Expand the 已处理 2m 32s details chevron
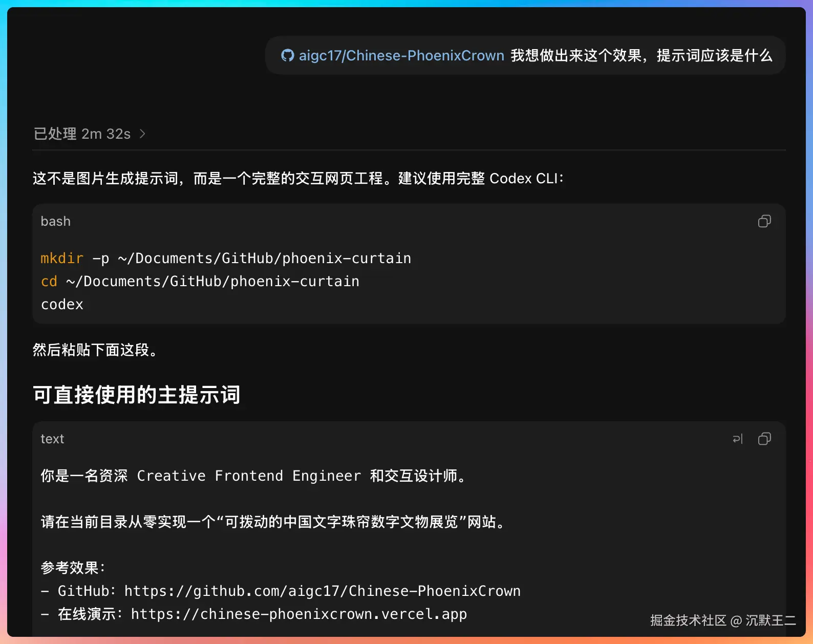The width and height of the screenshot is (813, 644). [x=142, y=134]
